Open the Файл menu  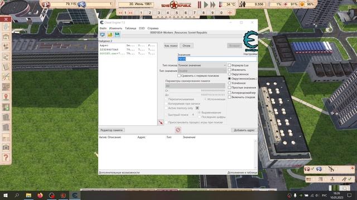tap(103, 28)
